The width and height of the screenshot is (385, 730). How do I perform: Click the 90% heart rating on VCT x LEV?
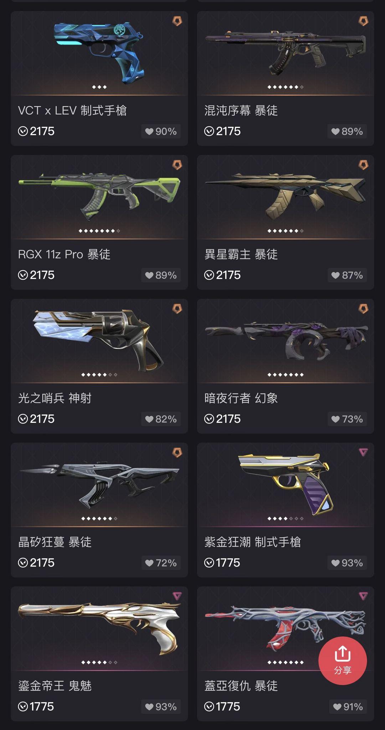coord(161,131)
